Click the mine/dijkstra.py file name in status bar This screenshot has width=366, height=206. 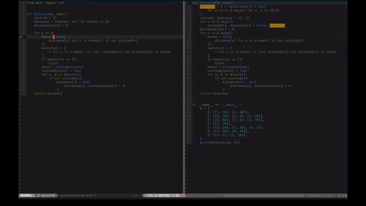pos(78,196)
